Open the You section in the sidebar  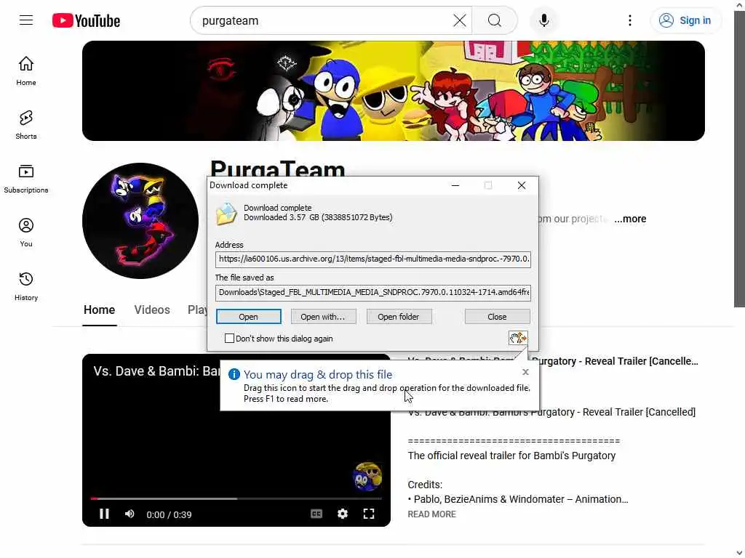pos(26,232)
